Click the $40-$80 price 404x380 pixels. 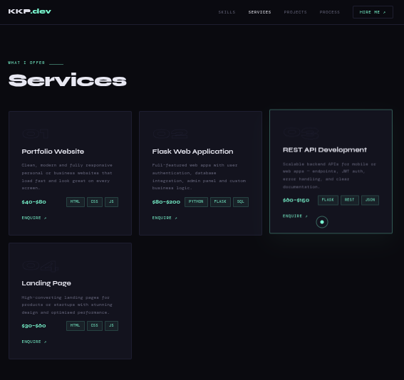coord(33,202)
